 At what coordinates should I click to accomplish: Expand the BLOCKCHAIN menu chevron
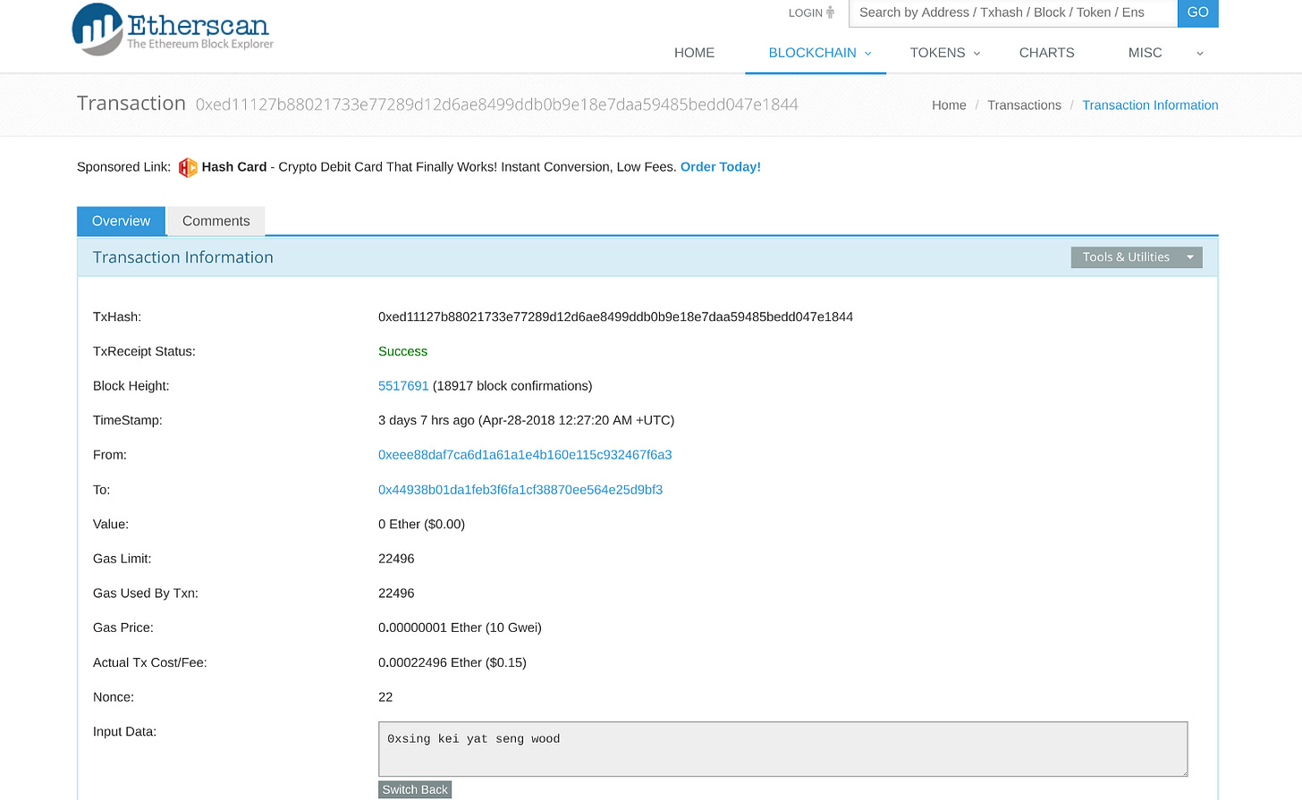867,54
